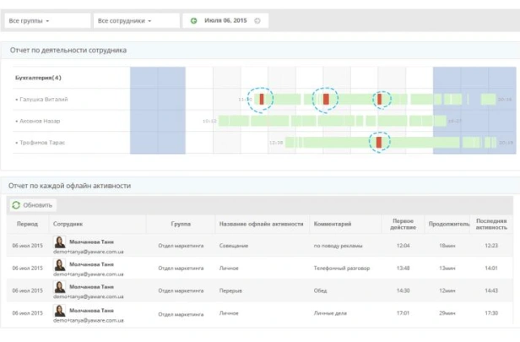This screenshot has width=520, height=342.
Task: Select second red offline marker for Галушка Виталий
Action: pyautogui.click(x=326, y=99)
